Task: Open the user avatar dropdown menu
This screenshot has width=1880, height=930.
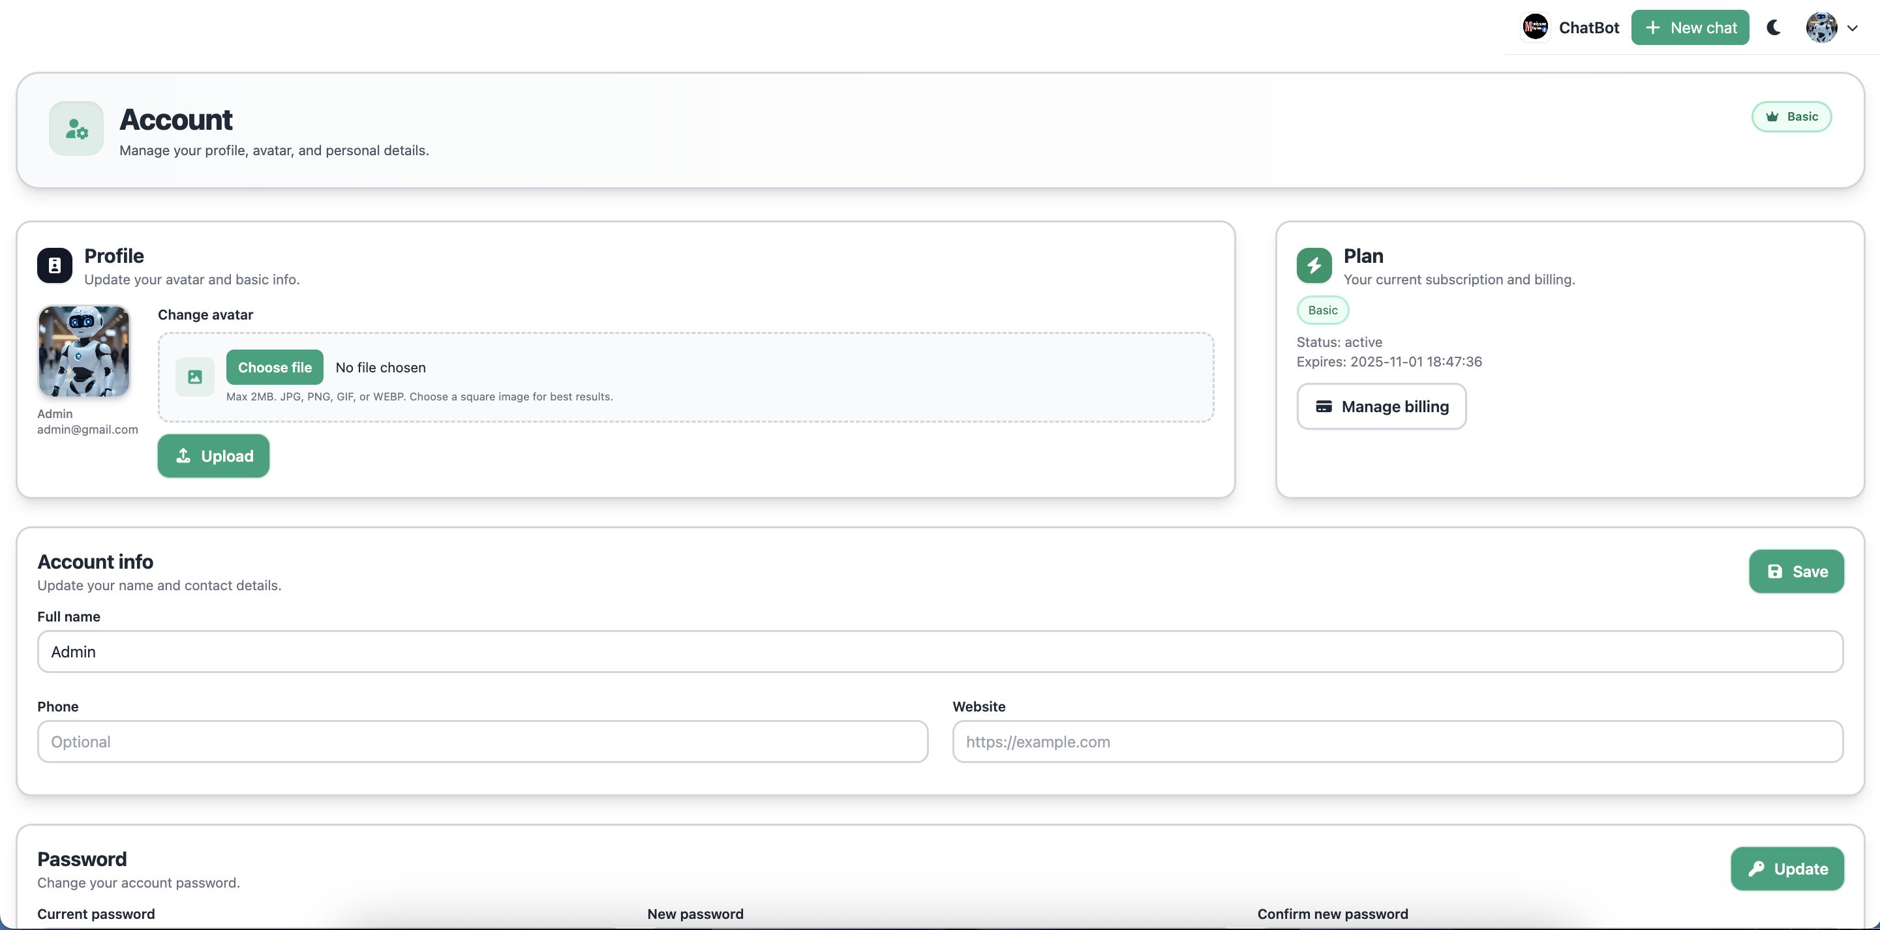Action: pos(1832,28)
